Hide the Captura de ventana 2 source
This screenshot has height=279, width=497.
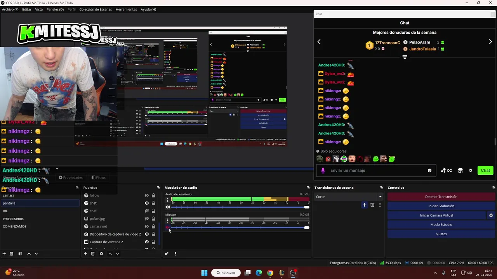click(x=147, y=242)
